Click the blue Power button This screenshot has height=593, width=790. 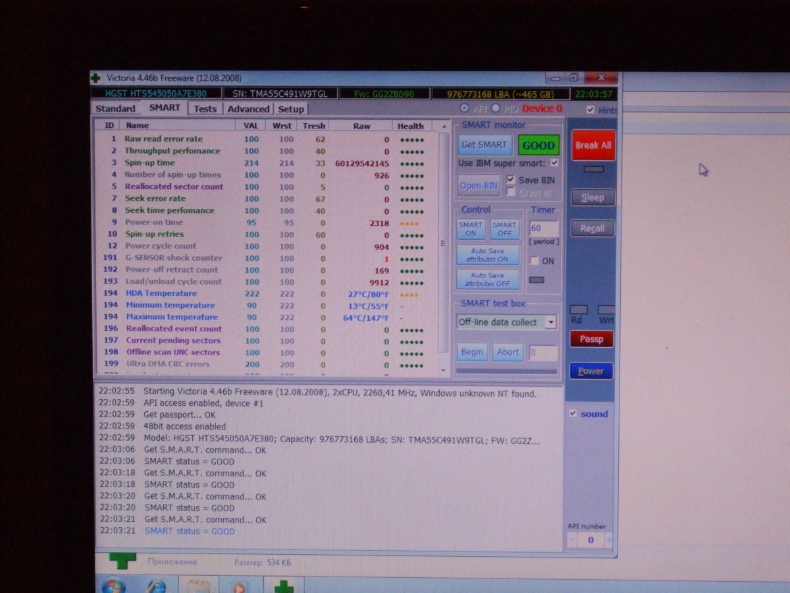pos(591,371)
